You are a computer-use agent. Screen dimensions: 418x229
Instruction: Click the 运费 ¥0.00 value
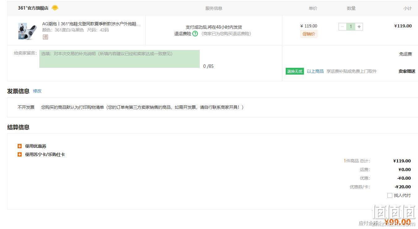tap(405, 170)
